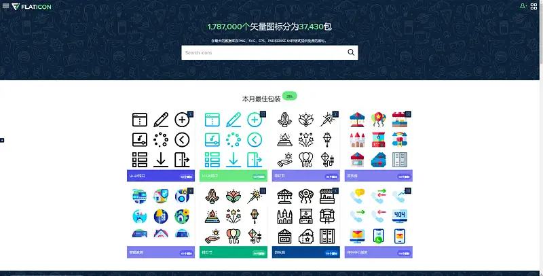Click the black loading spinner icon
Image resolution: width=543 pixels, height=276 pixels.
point(161,140)
